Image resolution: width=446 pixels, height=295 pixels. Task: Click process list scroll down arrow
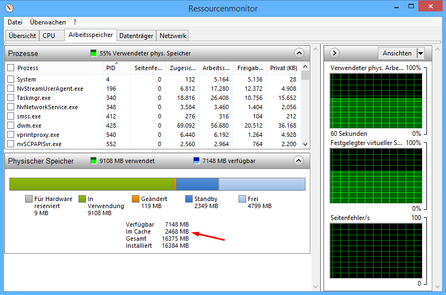click(305, 145)
